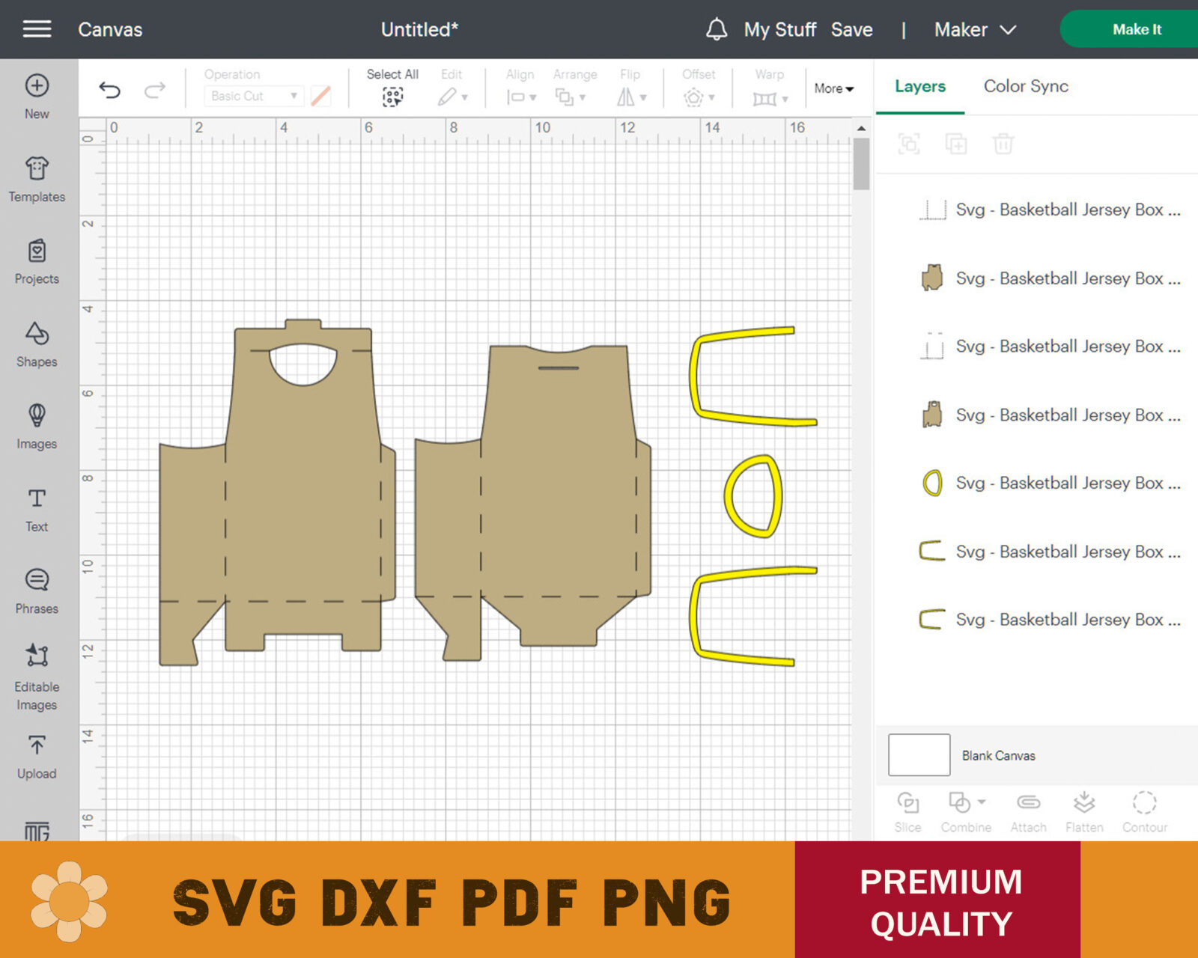Click the Slice tool
The width and height of the screenshot is (1198, 958).
(907, 811)
